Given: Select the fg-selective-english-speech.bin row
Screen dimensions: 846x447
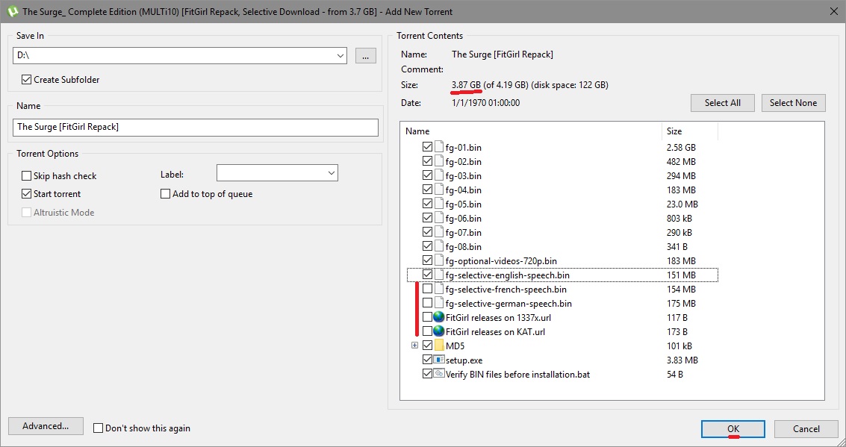Looking at the screenshot, I should tap(561, 275).
